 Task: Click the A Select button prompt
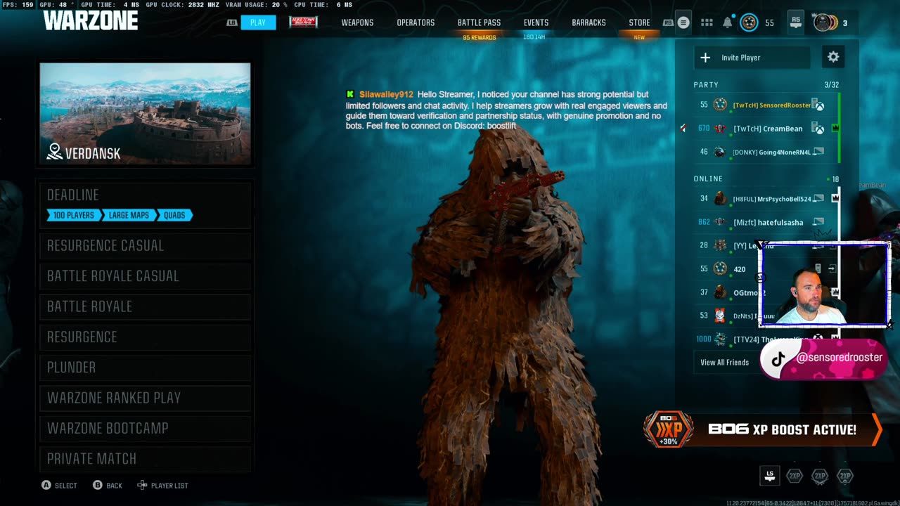(59, 486)
